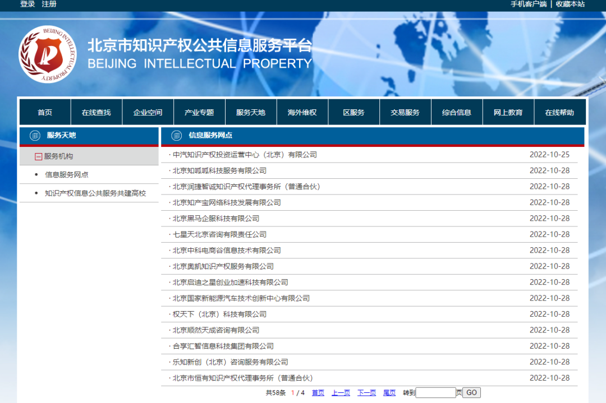Image resolution: width=606 pixels, height=403 pixels.
Task: Open 七星天北京咨询有限责任公司 entry
Action: (x=219, y=235)
